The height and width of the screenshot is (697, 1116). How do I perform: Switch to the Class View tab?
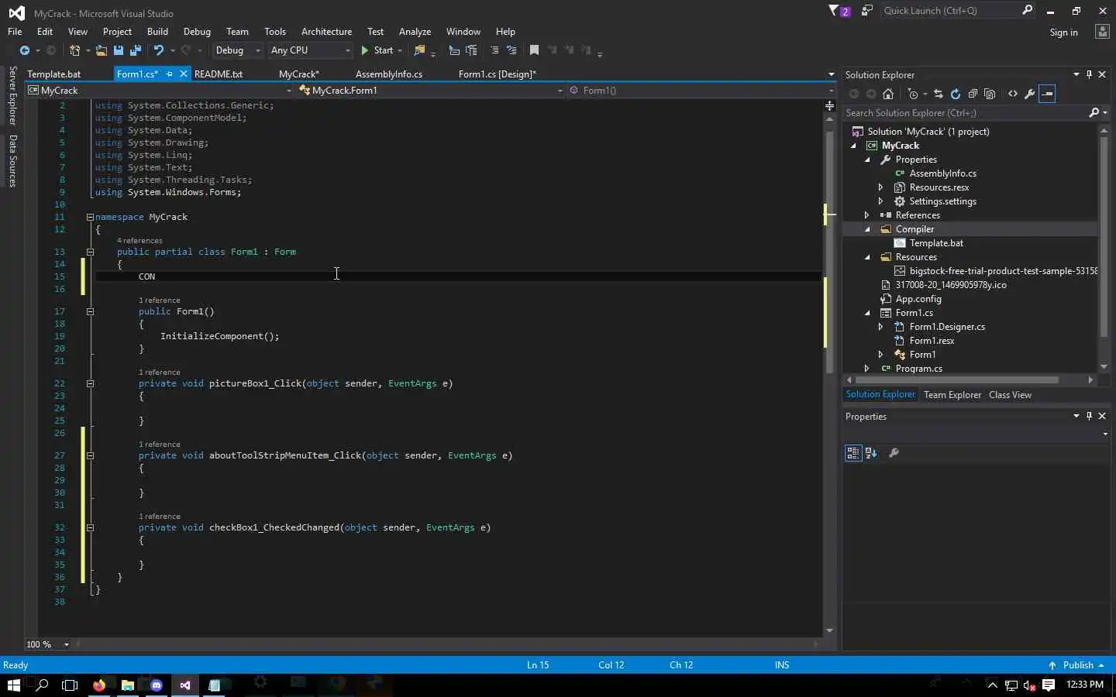click(1010, 395)
